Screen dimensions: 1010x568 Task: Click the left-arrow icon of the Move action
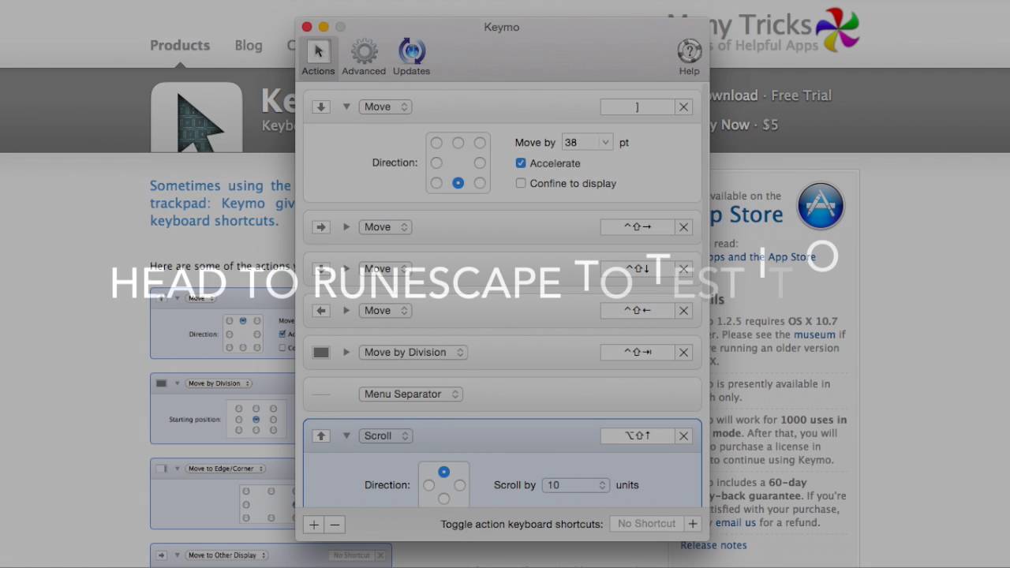[x=320, y=311]
